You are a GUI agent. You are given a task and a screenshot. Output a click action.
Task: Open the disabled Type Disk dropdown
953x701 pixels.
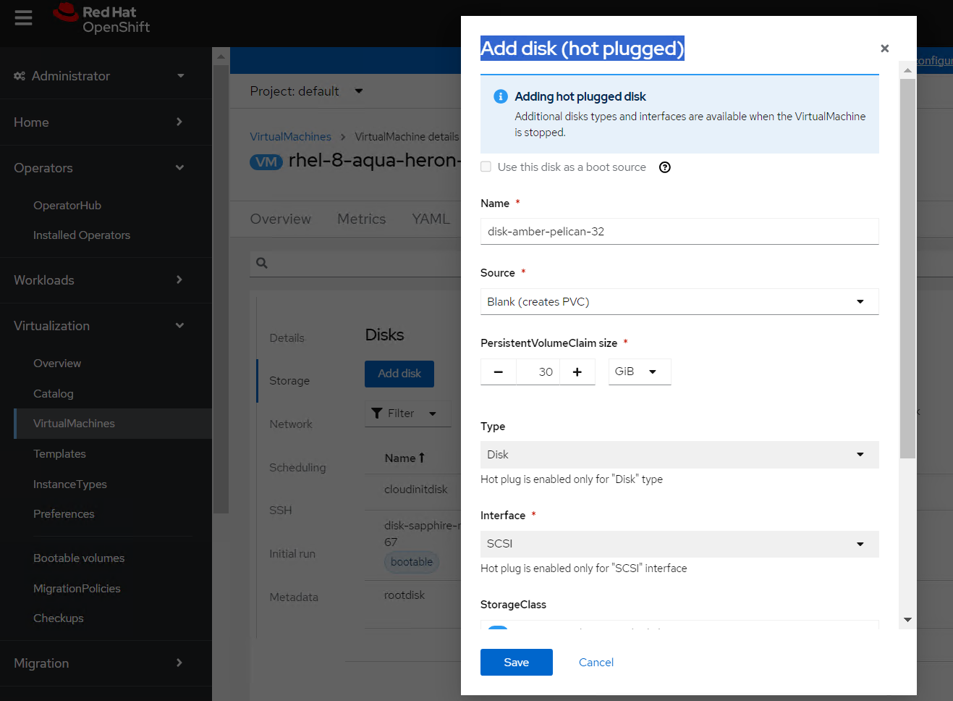tap(679, 455)
